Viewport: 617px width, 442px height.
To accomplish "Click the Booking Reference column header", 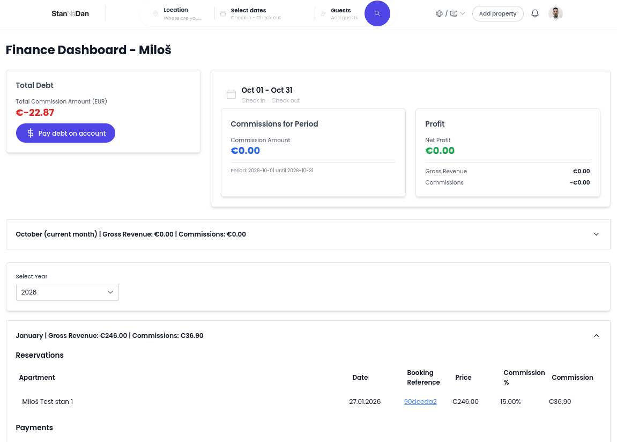I will tap(423, 378).
